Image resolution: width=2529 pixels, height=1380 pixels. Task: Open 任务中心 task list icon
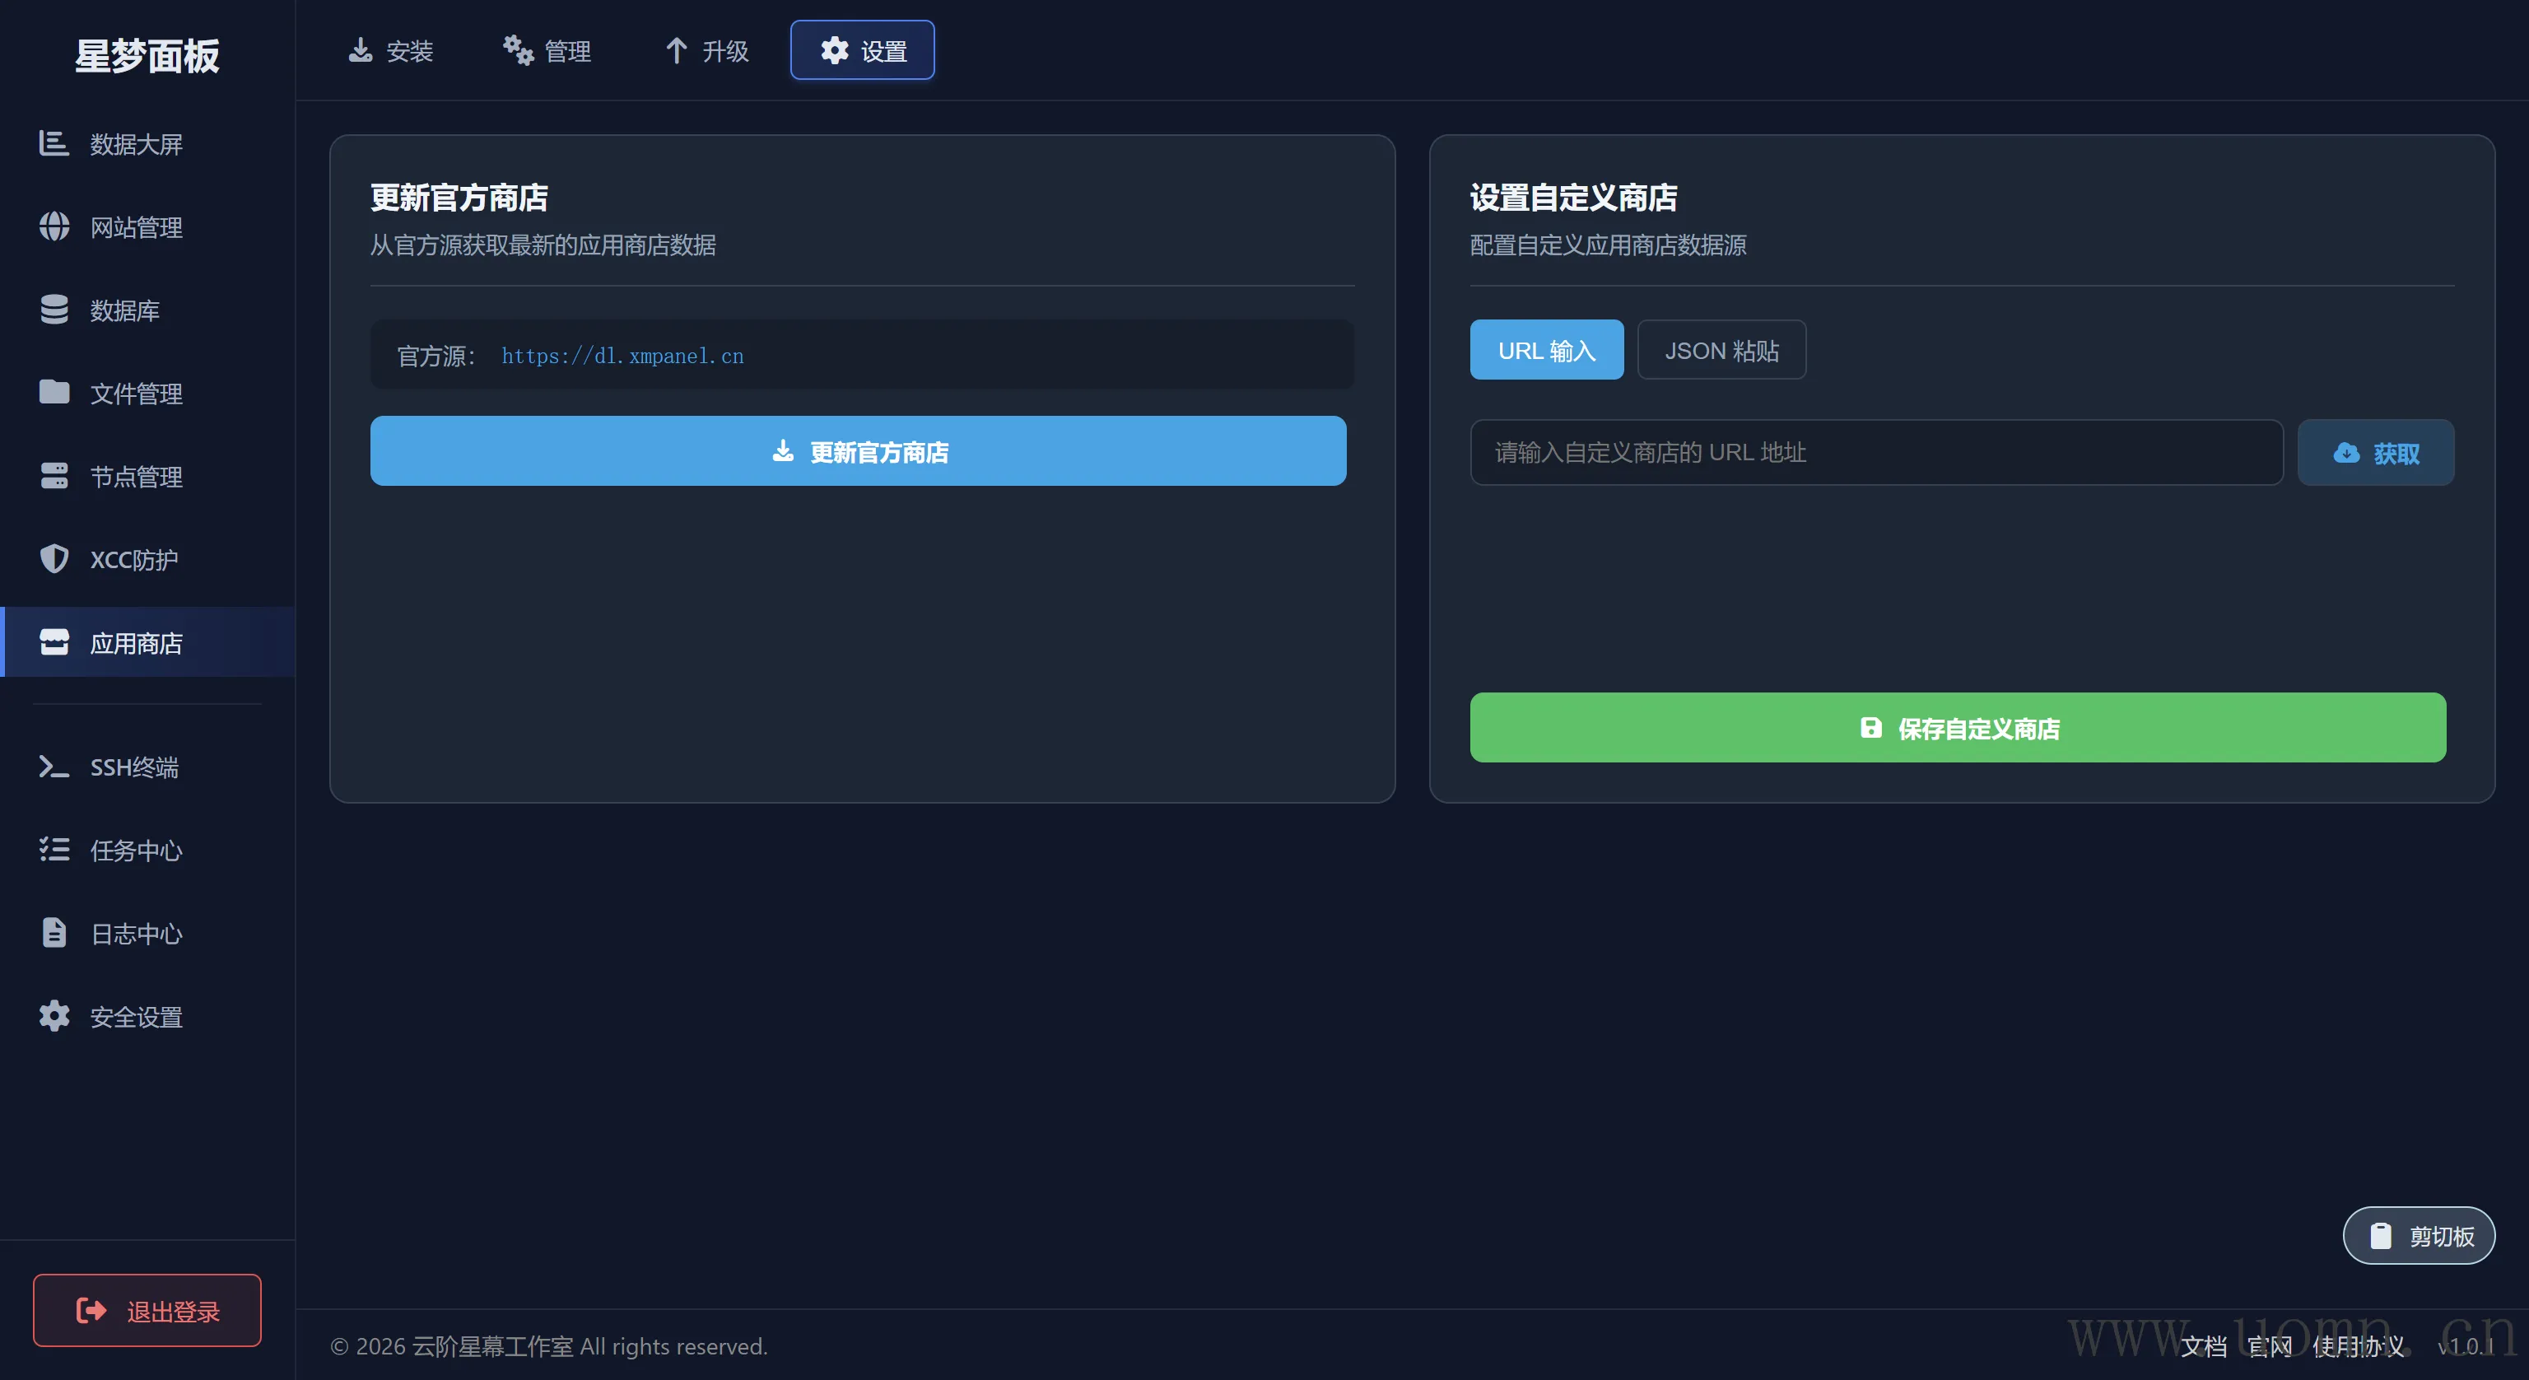[54, 850]
